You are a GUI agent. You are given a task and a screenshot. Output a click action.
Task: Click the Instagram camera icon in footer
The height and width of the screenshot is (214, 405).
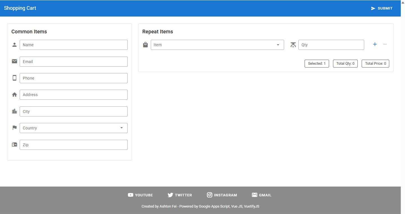(210, 195)
